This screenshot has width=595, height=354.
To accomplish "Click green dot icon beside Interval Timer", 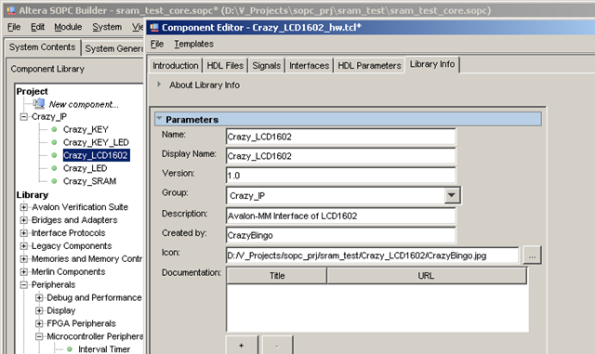I will 70,349.
